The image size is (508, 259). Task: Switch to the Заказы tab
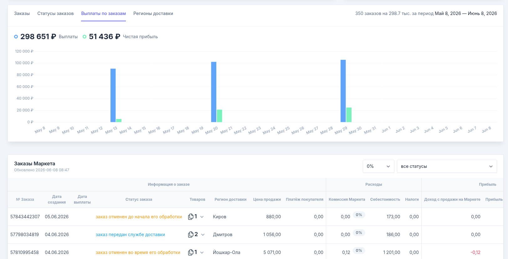[22, 13]
